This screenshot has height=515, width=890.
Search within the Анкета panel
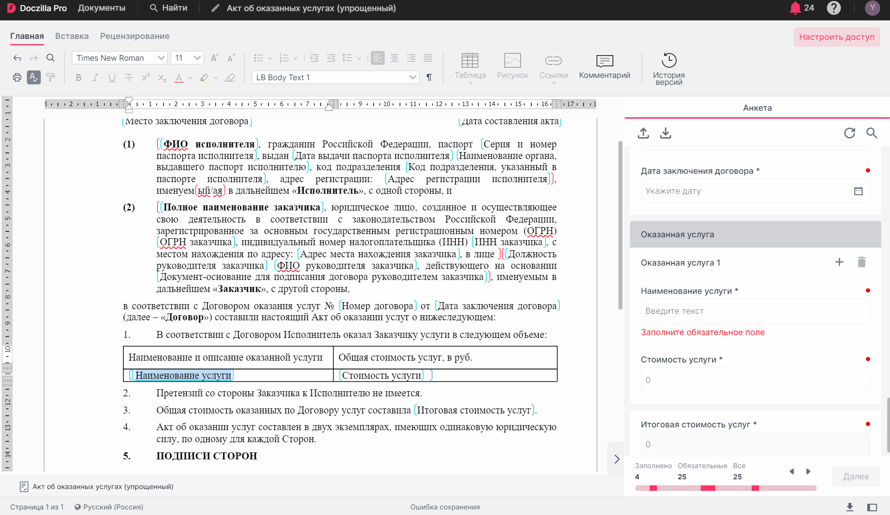tap(872, 133)
